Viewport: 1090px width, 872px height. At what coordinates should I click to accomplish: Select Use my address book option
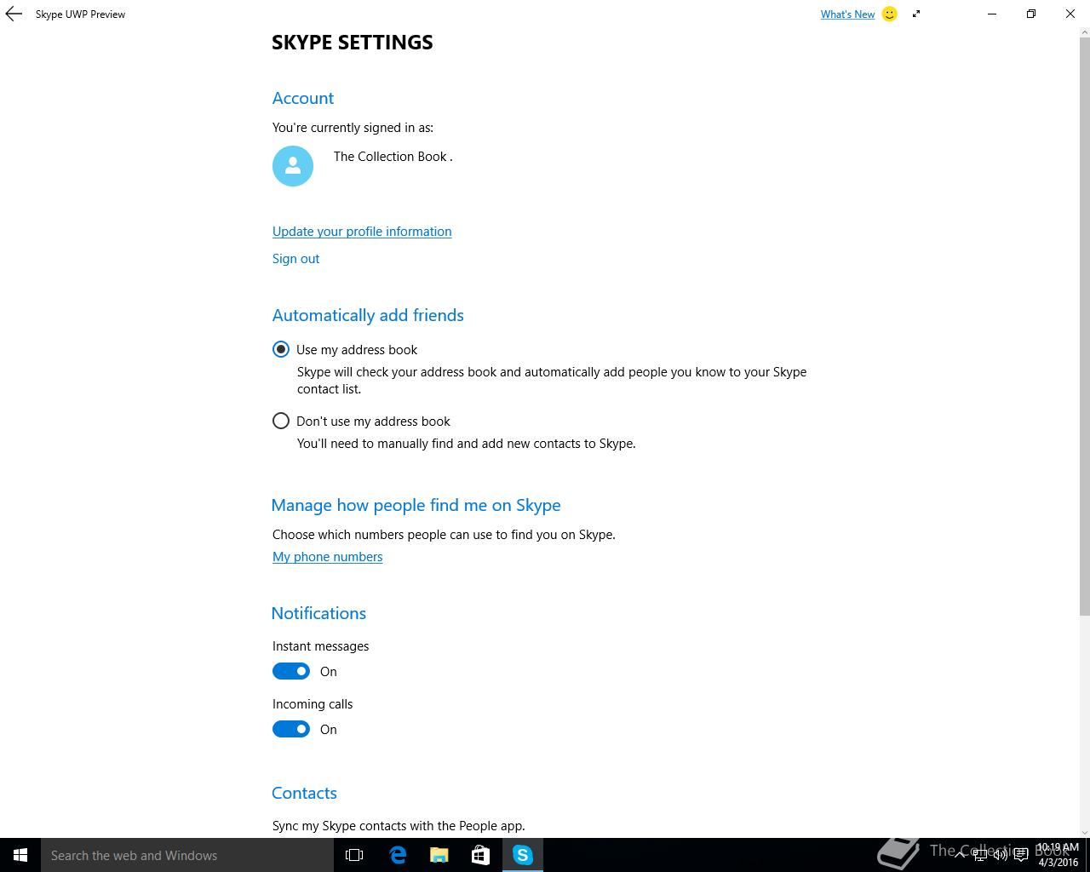(345, 349)
